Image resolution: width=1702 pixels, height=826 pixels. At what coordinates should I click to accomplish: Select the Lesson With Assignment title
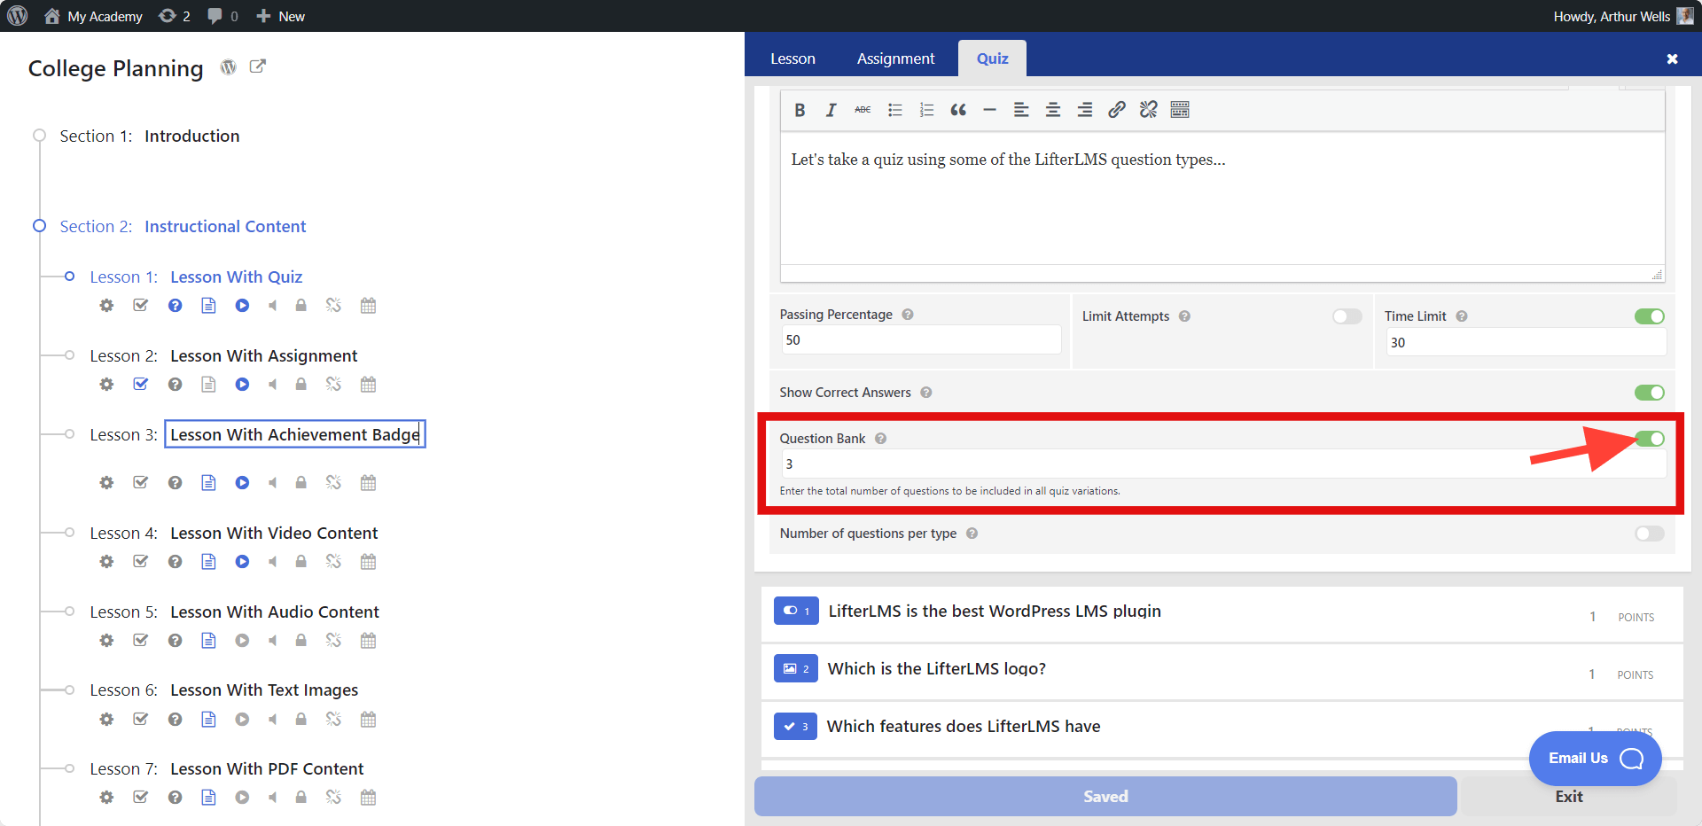(x=263, y=355)
